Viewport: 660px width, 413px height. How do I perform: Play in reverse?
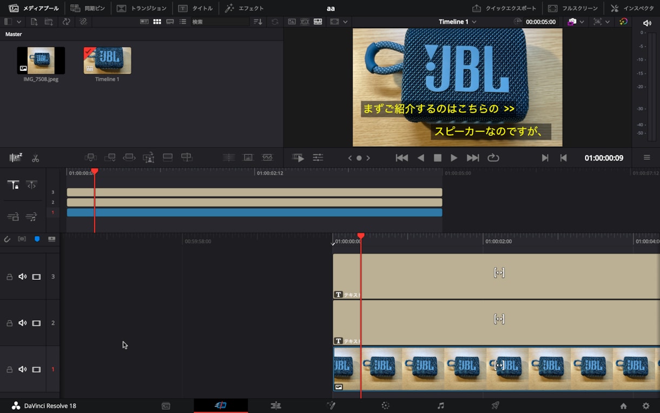click(421, 158)
